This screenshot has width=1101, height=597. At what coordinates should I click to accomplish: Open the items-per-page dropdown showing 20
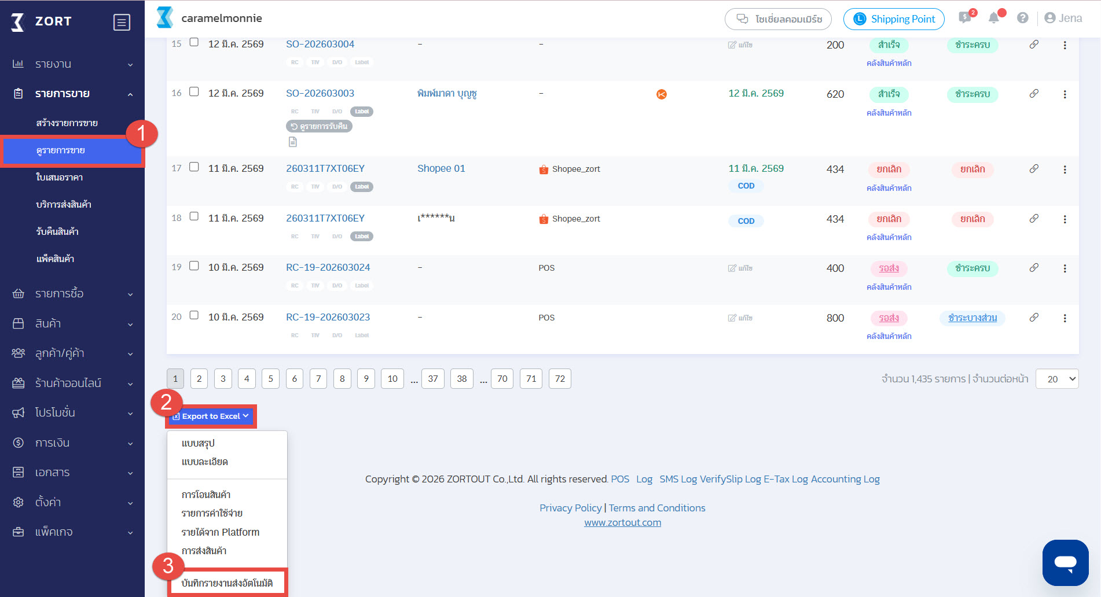click(1056, 379)
